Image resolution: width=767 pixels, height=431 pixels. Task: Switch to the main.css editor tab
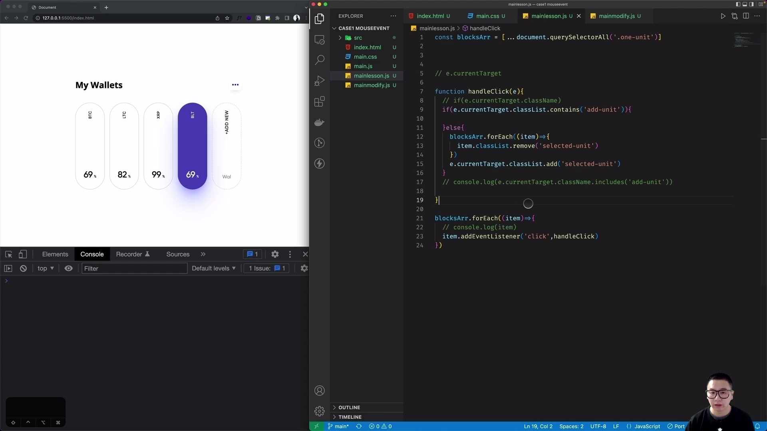489,16
